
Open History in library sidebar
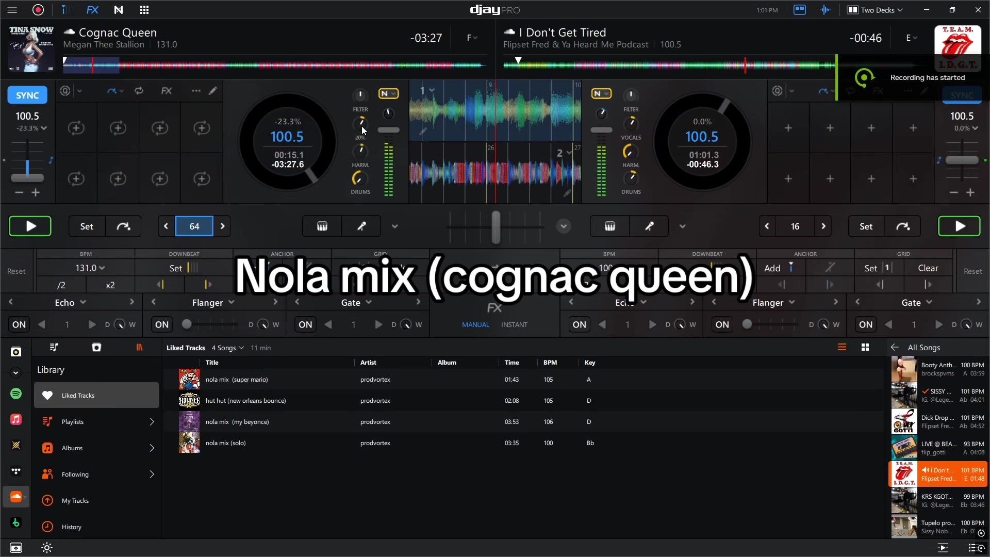pyautogui.click(x=96, y=527)
